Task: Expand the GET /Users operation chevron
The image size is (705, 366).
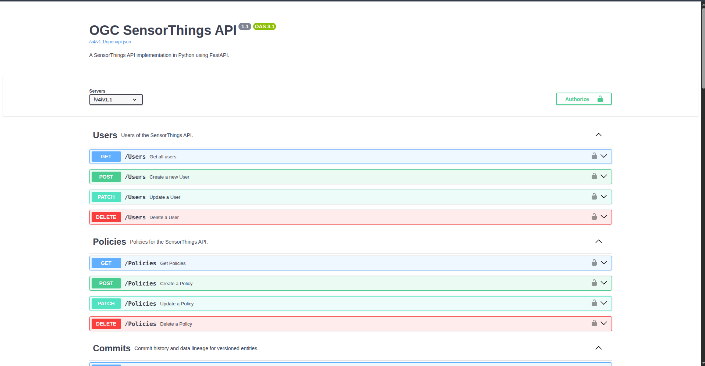Action: [604, 156]
